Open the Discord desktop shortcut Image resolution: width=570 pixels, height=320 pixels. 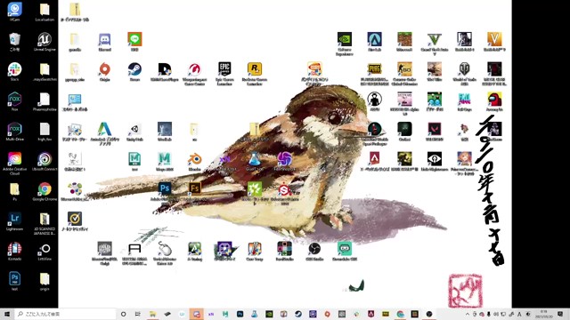click(x=105, y=42)
